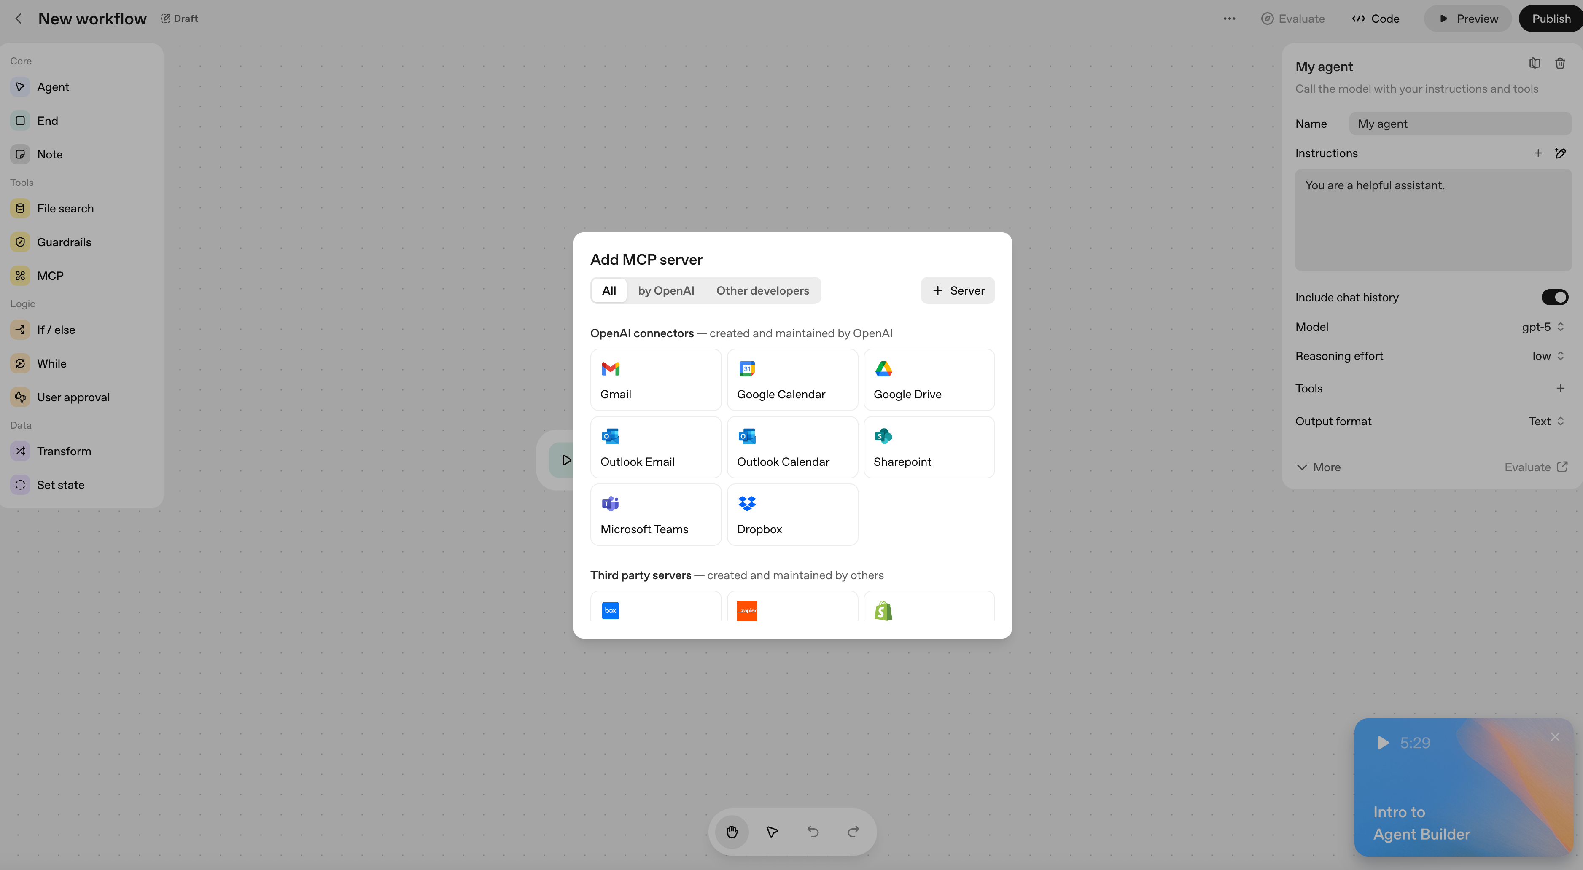Click the Name input field

click(x=1459, y=124)
